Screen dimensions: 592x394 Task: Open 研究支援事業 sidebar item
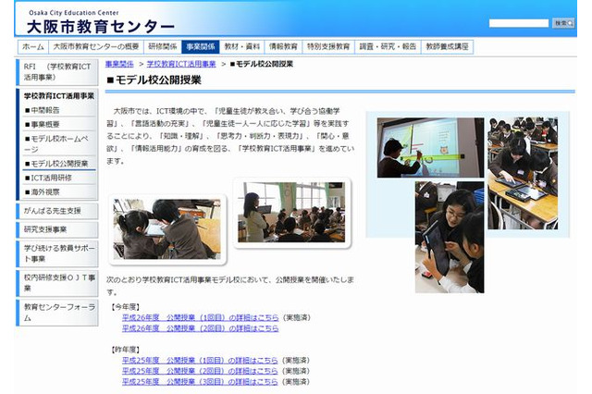pos(57,229)
